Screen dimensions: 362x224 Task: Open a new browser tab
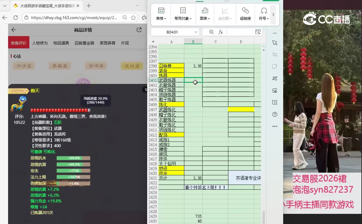pyautogui.click(x=89, y=6)
